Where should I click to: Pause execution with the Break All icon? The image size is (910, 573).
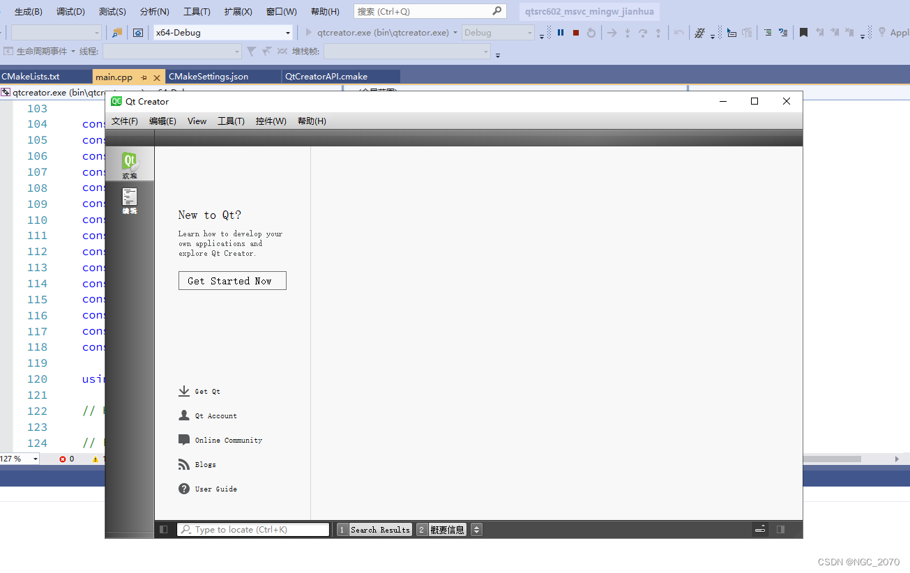[560, 32]
